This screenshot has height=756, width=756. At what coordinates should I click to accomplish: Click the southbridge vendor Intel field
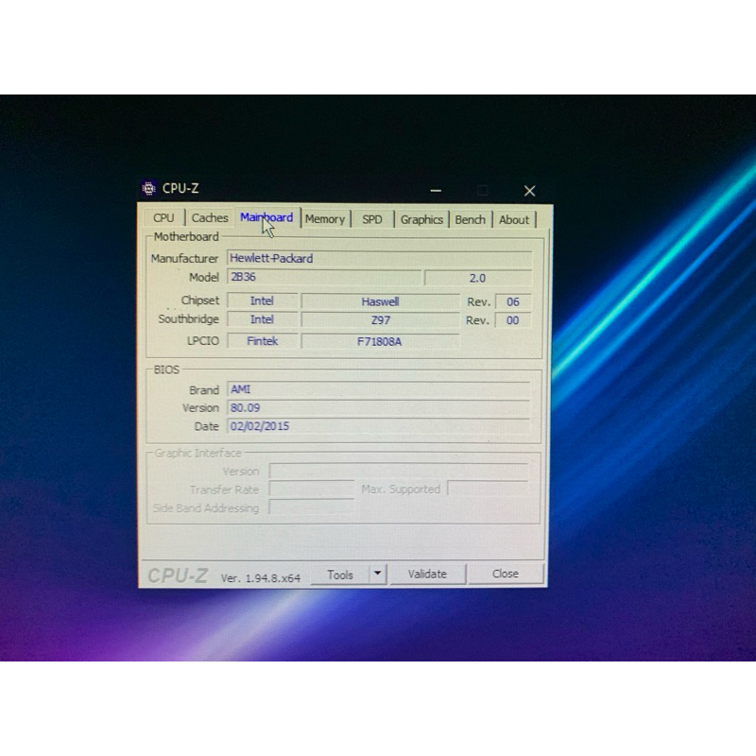263,319
